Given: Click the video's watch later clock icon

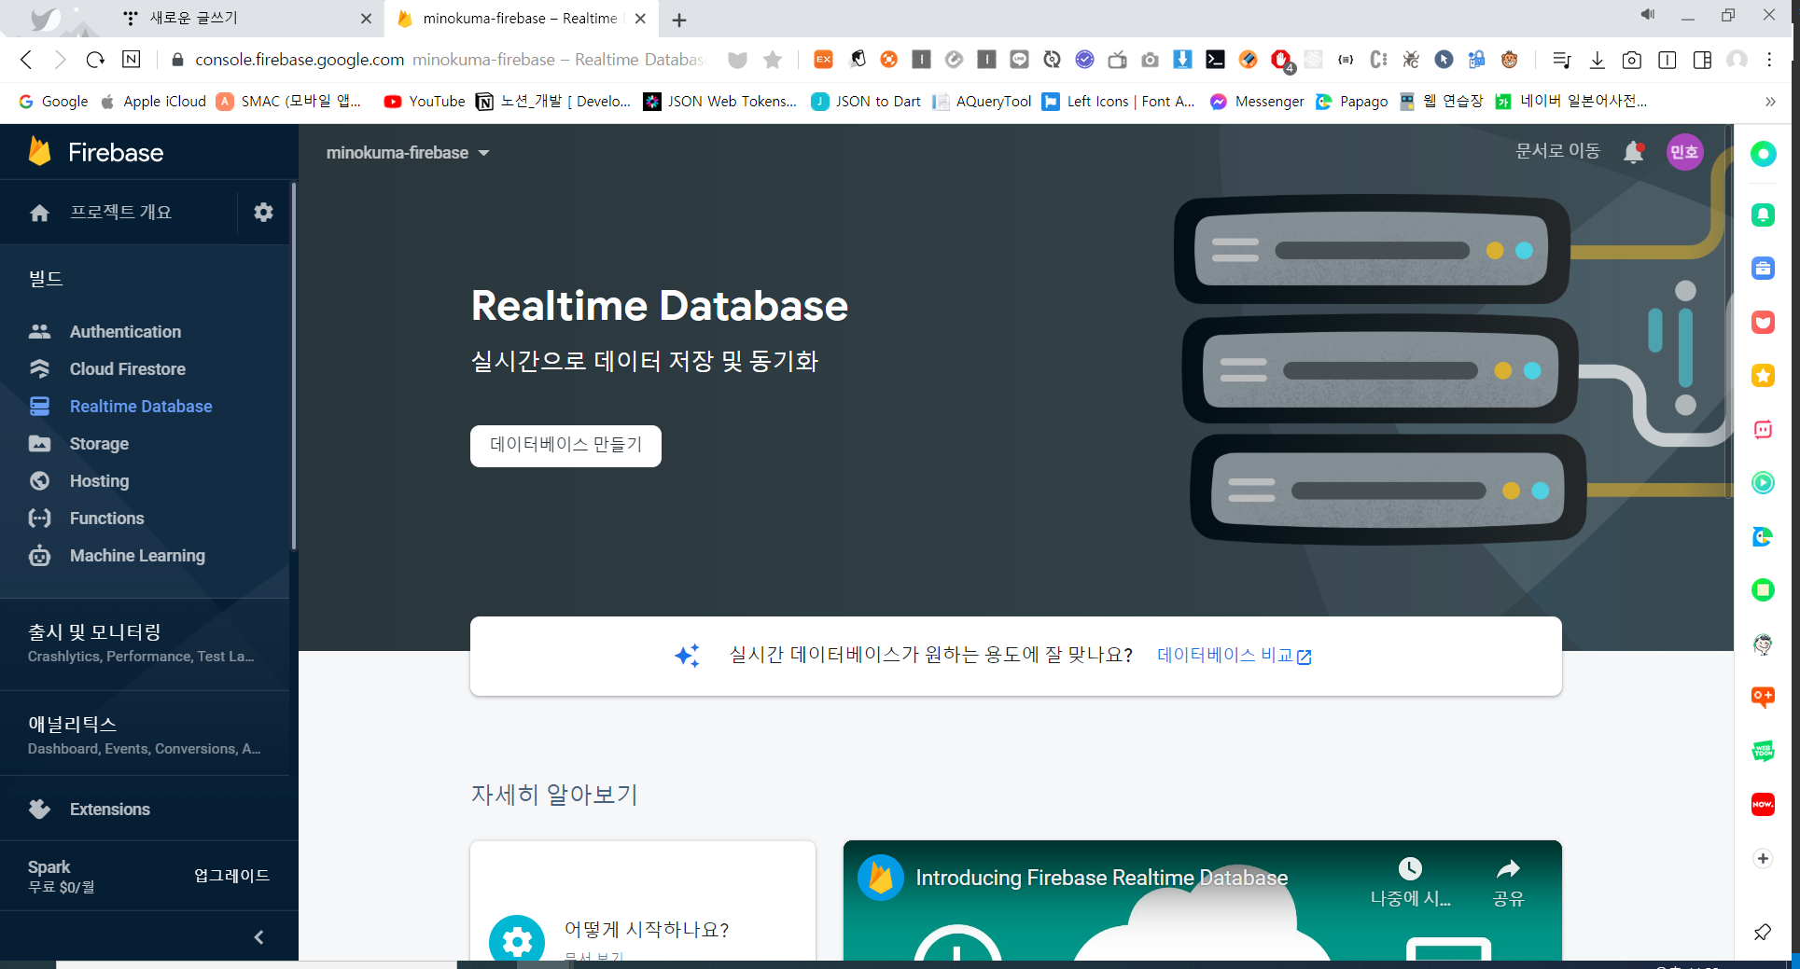Looking at the screenshot, I should (1410, 869).
